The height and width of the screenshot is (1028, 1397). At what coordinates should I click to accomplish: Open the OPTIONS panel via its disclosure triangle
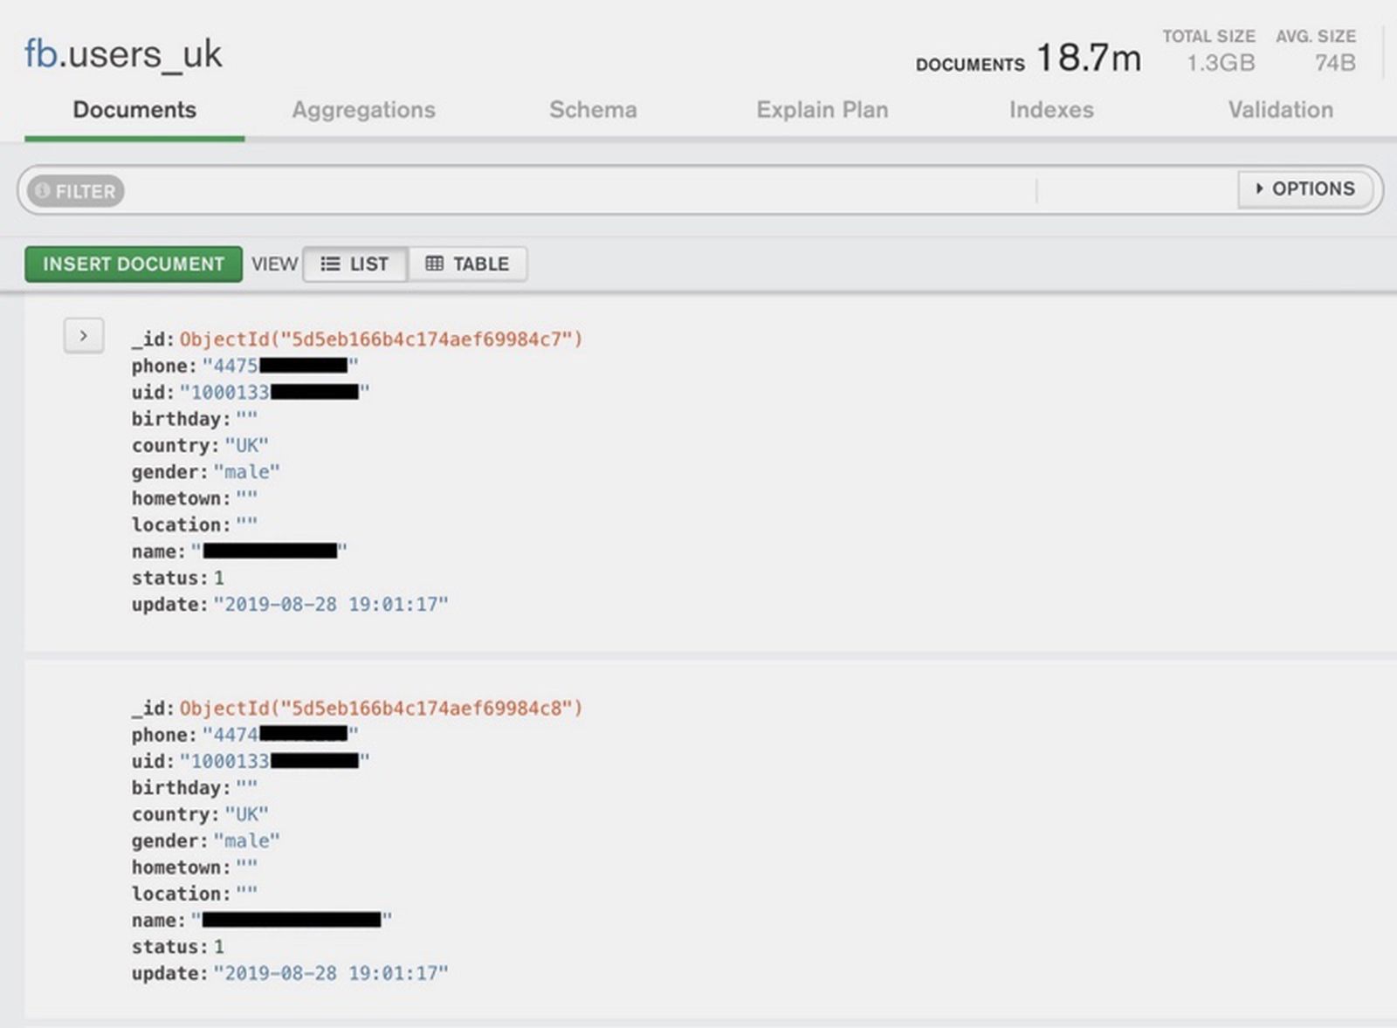1260,188
